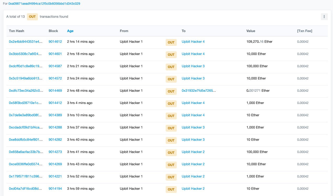
Task: Click the OUT badge in block 9014194 row
Action: [x=171, y=189]
